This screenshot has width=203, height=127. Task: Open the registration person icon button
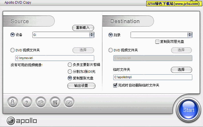(x=13, y=102)
